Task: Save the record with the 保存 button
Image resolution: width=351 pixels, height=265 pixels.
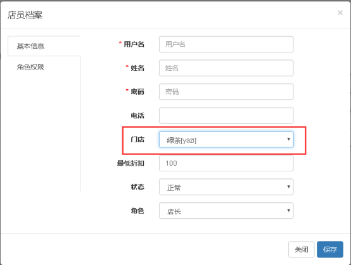Action: [x=330, y=249]
